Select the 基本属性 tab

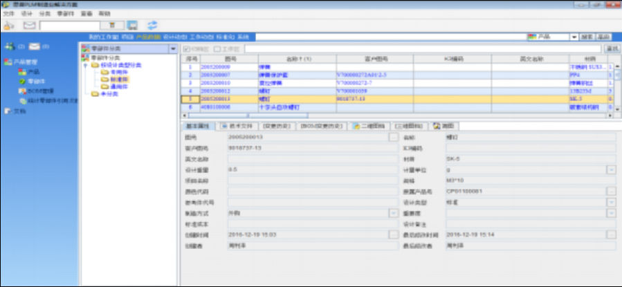198,127
